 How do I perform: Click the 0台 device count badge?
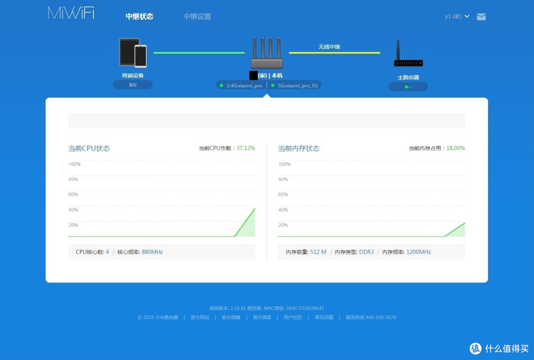pos(133,85)
